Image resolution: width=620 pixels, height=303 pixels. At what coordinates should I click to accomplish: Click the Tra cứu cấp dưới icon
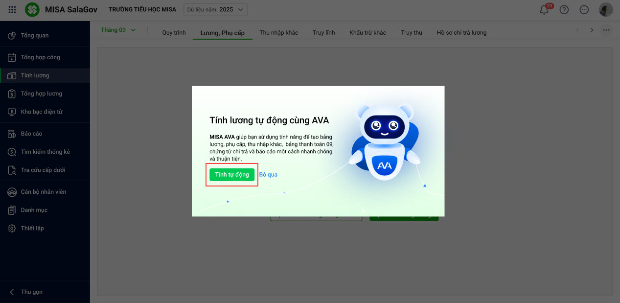point(12,170)
